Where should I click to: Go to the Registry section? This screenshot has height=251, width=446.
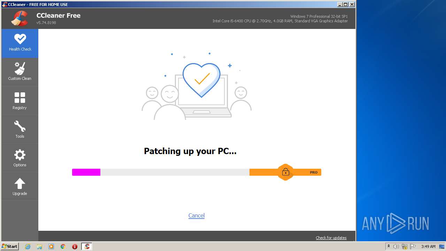point(20,101)
